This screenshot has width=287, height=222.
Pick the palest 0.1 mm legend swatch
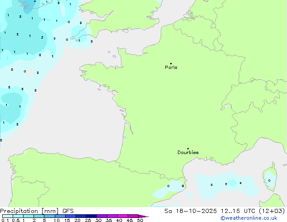pos(8,216)
